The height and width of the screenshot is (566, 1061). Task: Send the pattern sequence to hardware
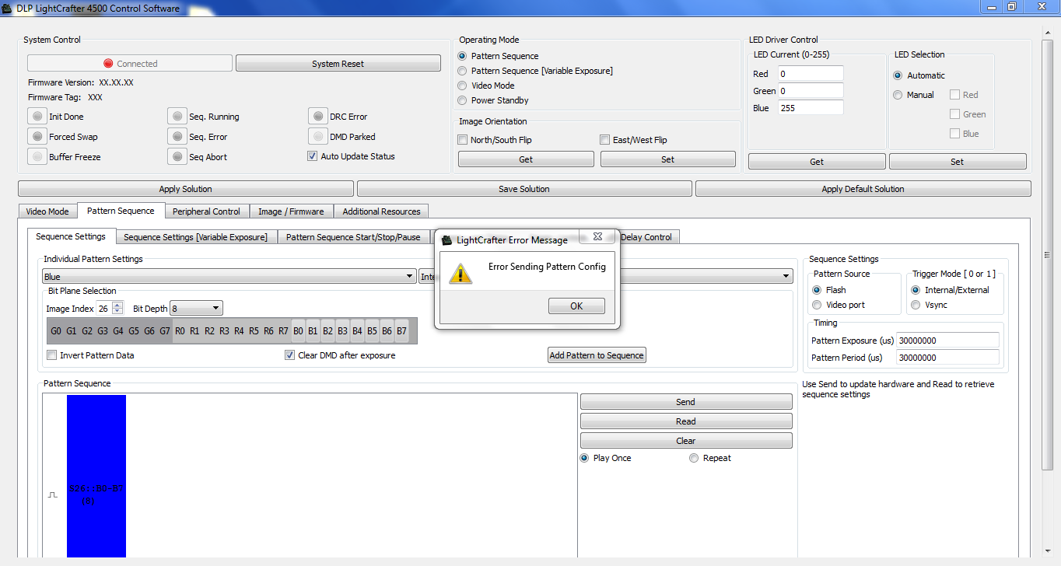(686, 402)
